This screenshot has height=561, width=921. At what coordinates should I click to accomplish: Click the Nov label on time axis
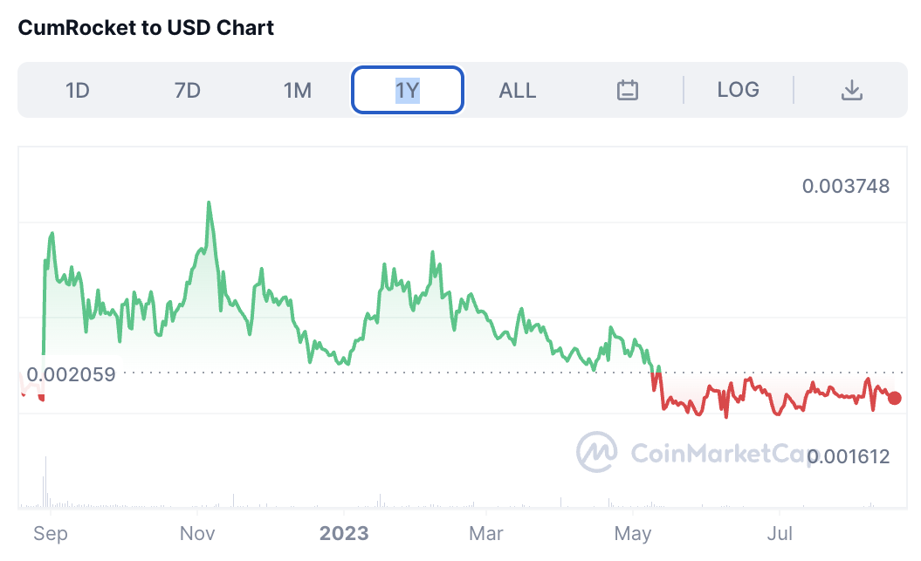click(198, 533)
